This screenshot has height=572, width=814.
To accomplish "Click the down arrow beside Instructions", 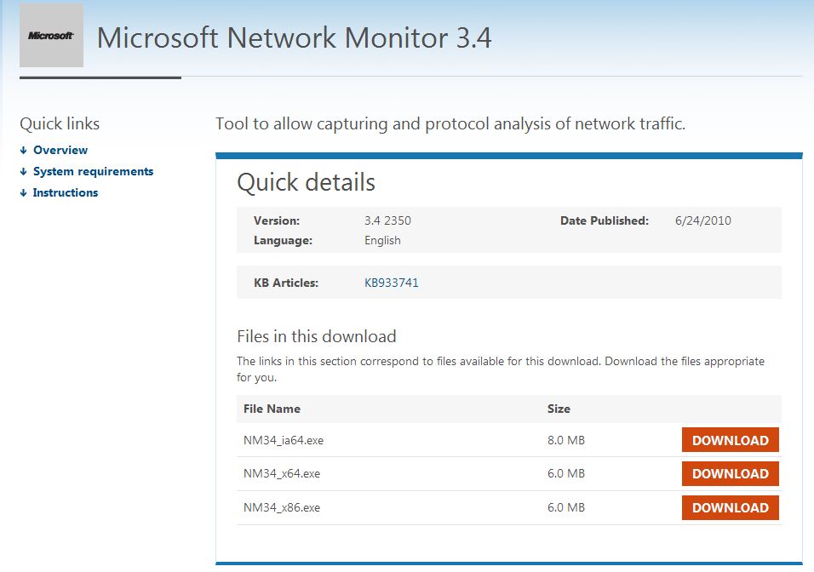I will click(x=23, y=193).
